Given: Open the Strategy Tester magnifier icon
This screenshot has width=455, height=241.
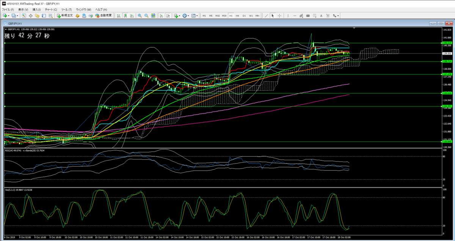Looking at the screenshot, I should (50, 16).
